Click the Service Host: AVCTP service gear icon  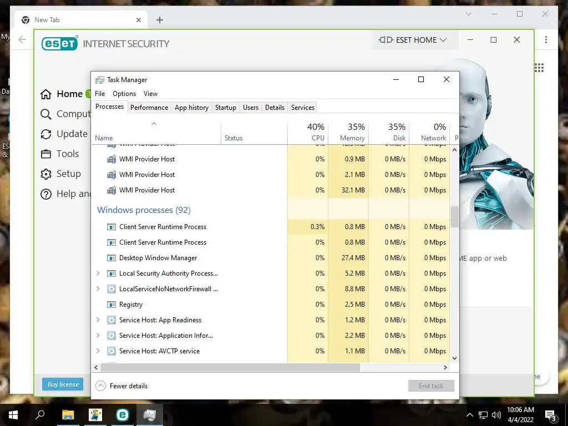(x=111, y=351)
